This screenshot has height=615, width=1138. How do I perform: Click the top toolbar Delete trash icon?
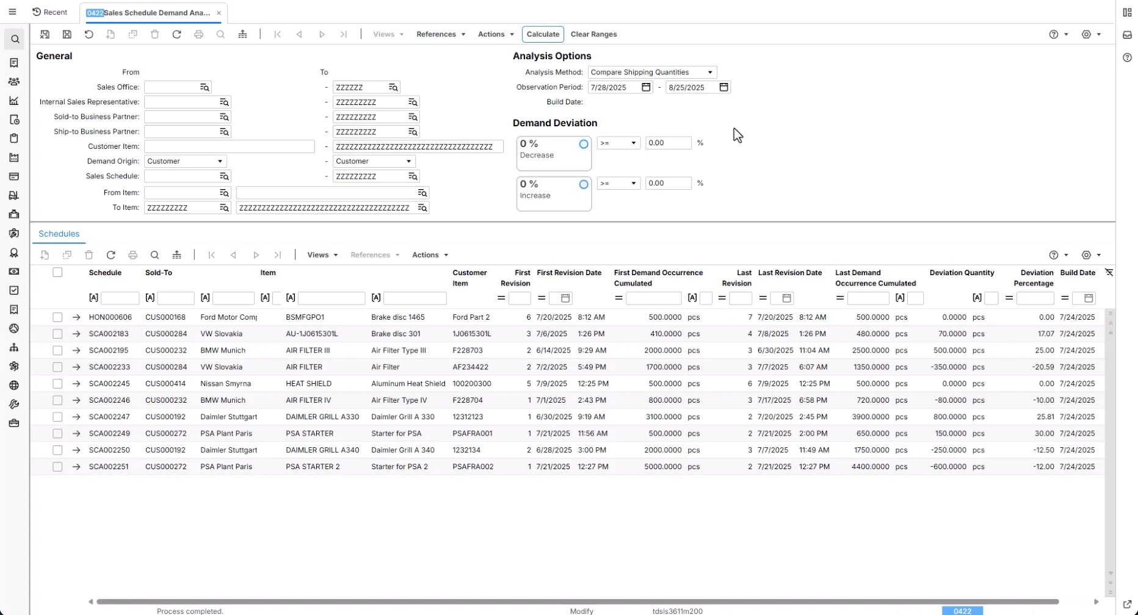coord(155,34)
